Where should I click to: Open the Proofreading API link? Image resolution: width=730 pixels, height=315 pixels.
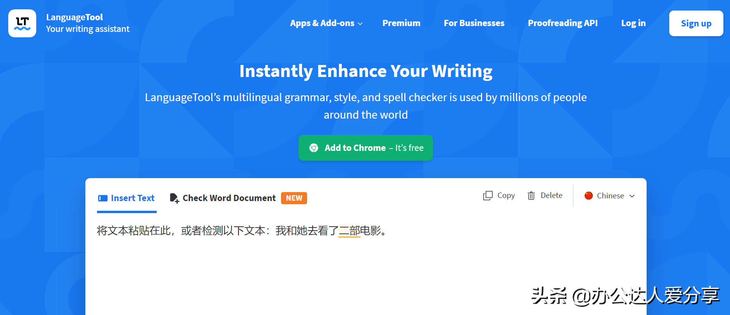click(x=562, y=23)
